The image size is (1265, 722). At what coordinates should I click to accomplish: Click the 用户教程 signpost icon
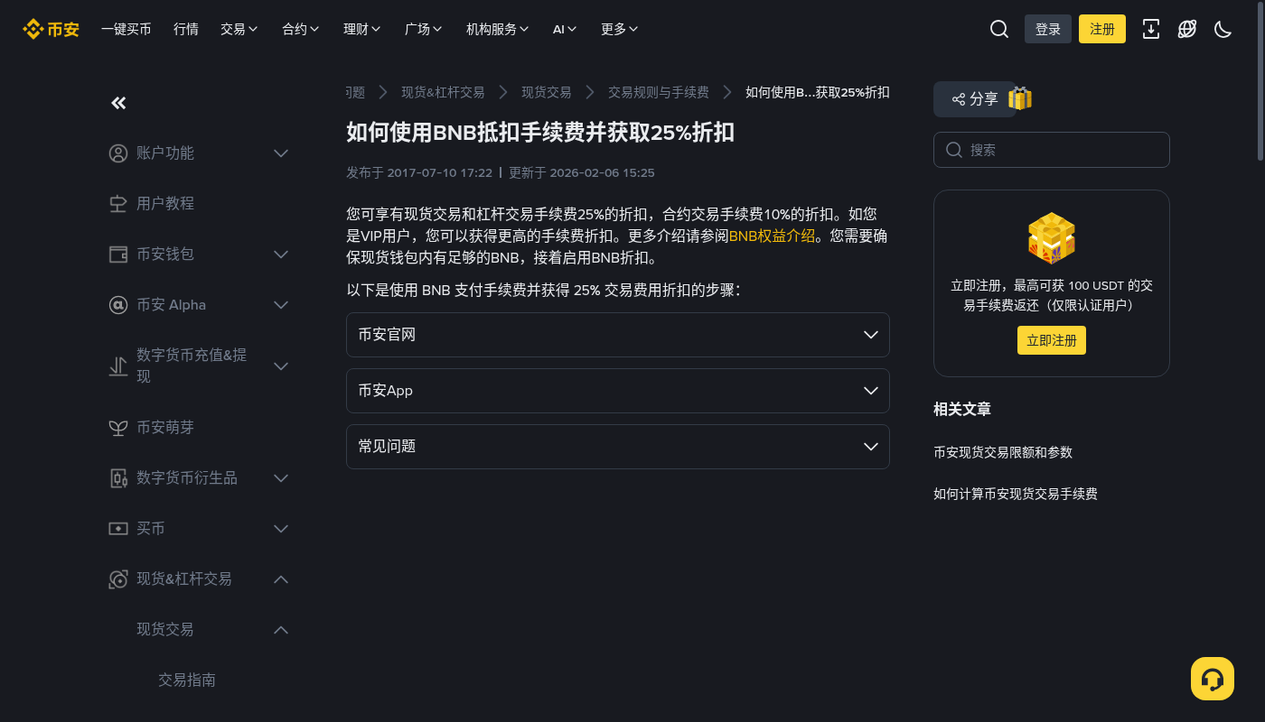click(x=118, y=204)
